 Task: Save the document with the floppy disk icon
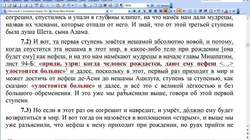coord(15,5)
